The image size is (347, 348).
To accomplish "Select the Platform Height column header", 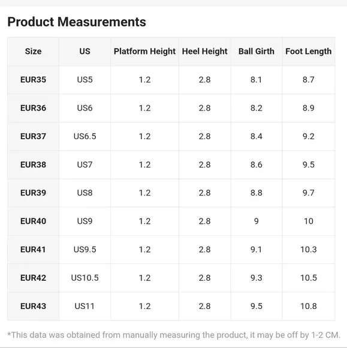I will click(x=144, y=51).
